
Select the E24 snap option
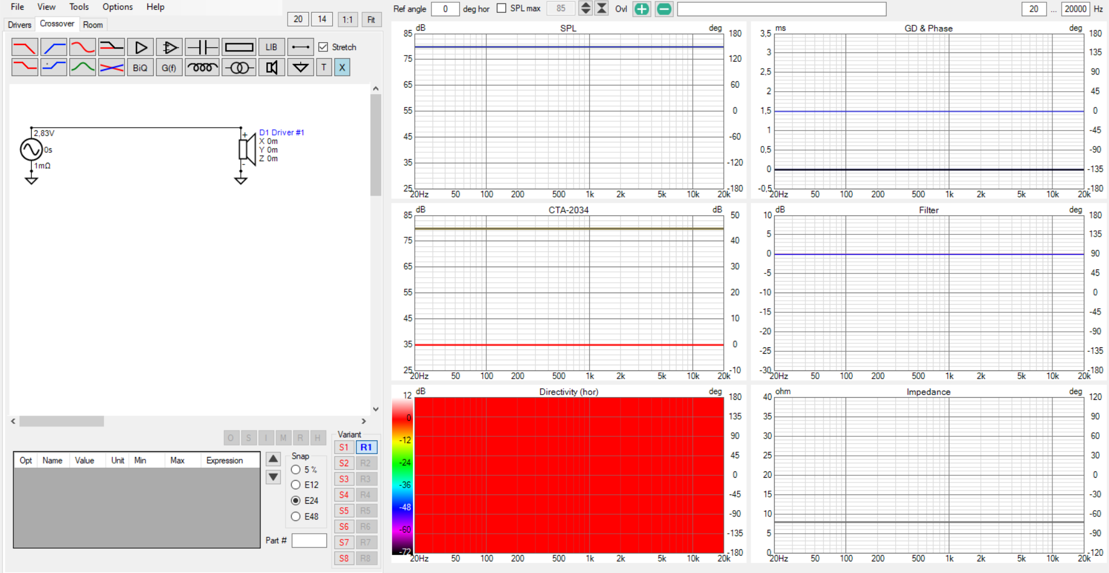pos(296,500)
